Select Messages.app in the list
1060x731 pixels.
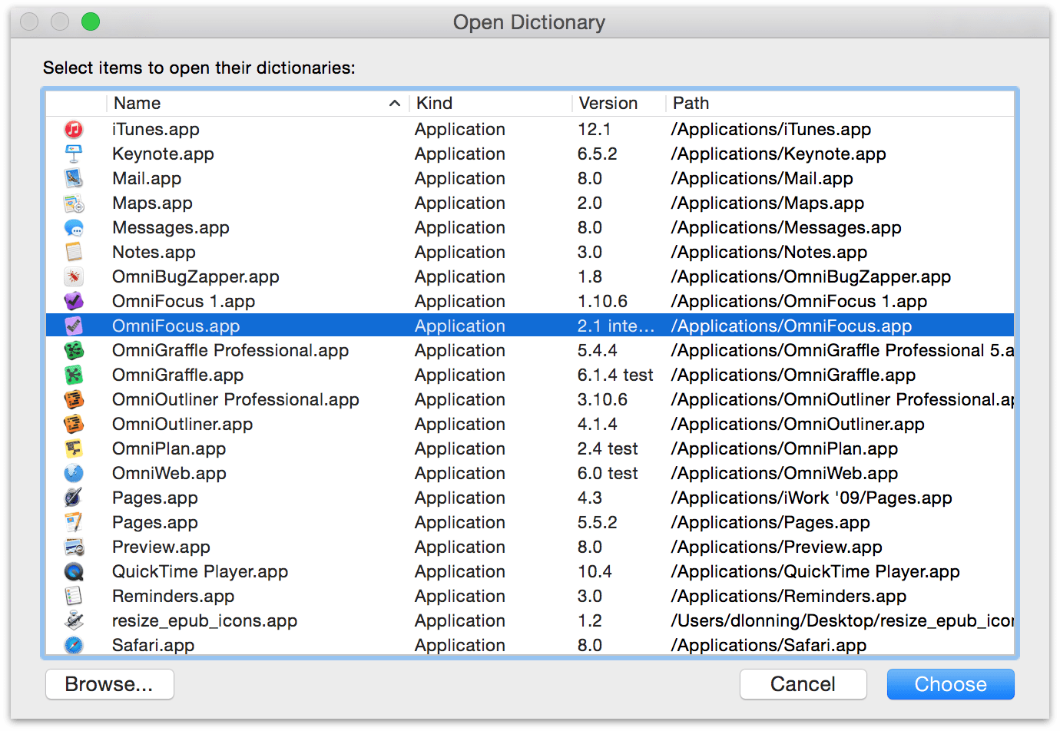171,227
